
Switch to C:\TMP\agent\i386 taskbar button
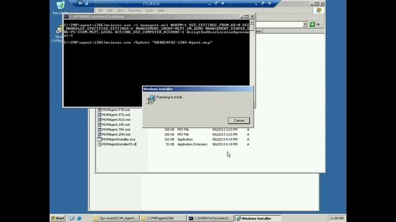(163, 218)
